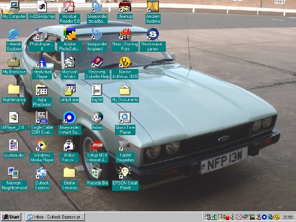Select the Internet Explorer desktop icon
Image resolution: width=296 pixels, height=222 pixels.
14,35
